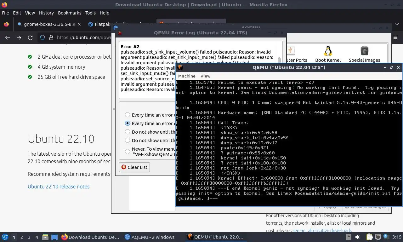Go forward with Firefox's forward arrow
This screenshot has height=242, width=403.
[19, 37]
